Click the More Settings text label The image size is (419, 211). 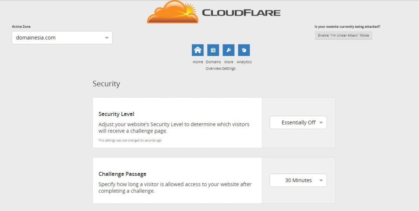(x=229, y=62)
